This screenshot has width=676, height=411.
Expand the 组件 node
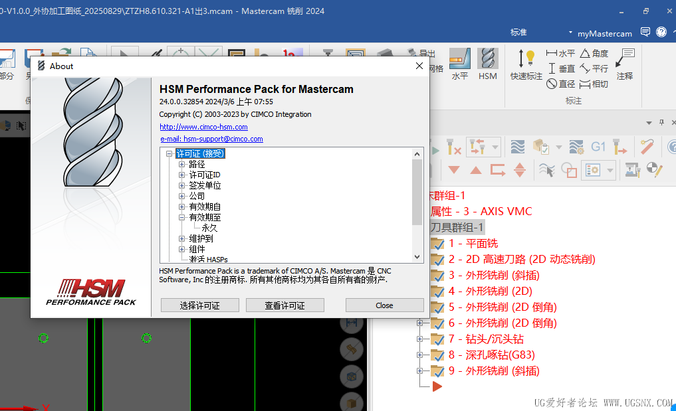tap(182, 250)
